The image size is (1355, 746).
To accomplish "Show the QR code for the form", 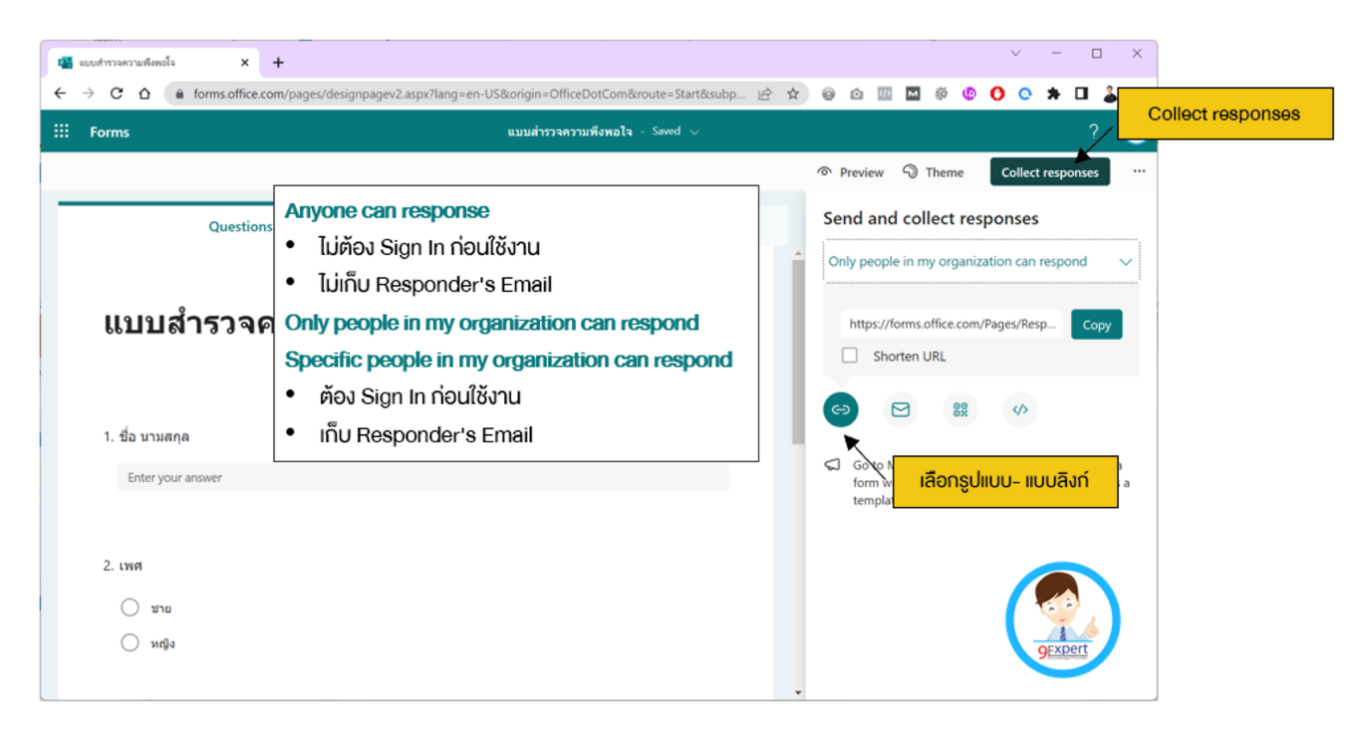I will click(959, 409).
